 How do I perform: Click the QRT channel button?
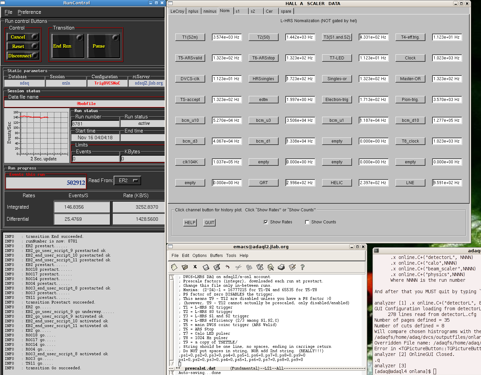[263, 183]
